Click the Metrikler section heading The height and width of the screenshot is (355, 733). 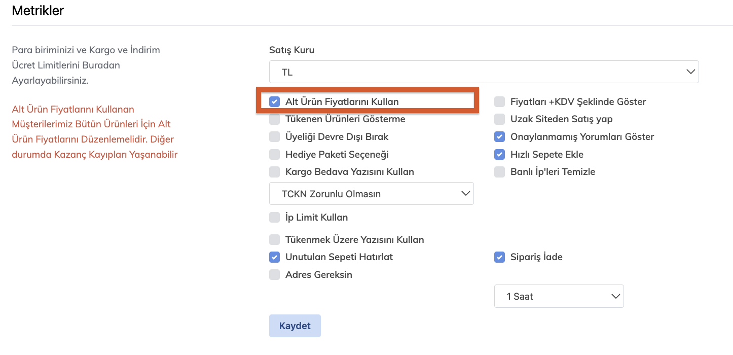click(38, 10)
